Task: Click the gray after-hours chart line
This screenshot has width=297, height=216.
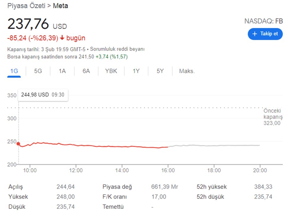Action: [214, 146]
